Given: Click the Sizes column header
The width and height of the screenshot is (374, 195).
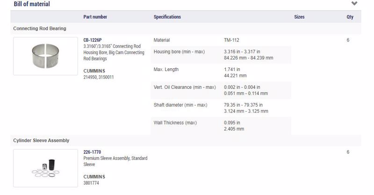Looking at the screenshot, I should click(x=299, y=17).
